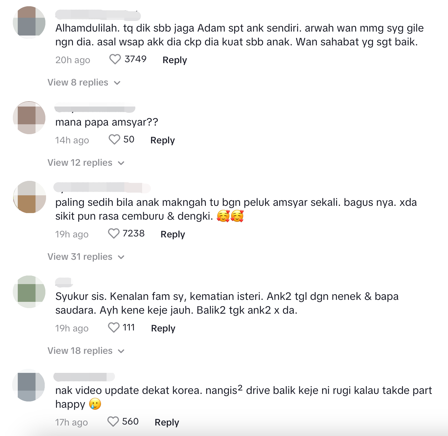The height and width of the screenshot is (436, 448).
Task: Open avatar of the first commenter
Action: [x=29, y=22]
